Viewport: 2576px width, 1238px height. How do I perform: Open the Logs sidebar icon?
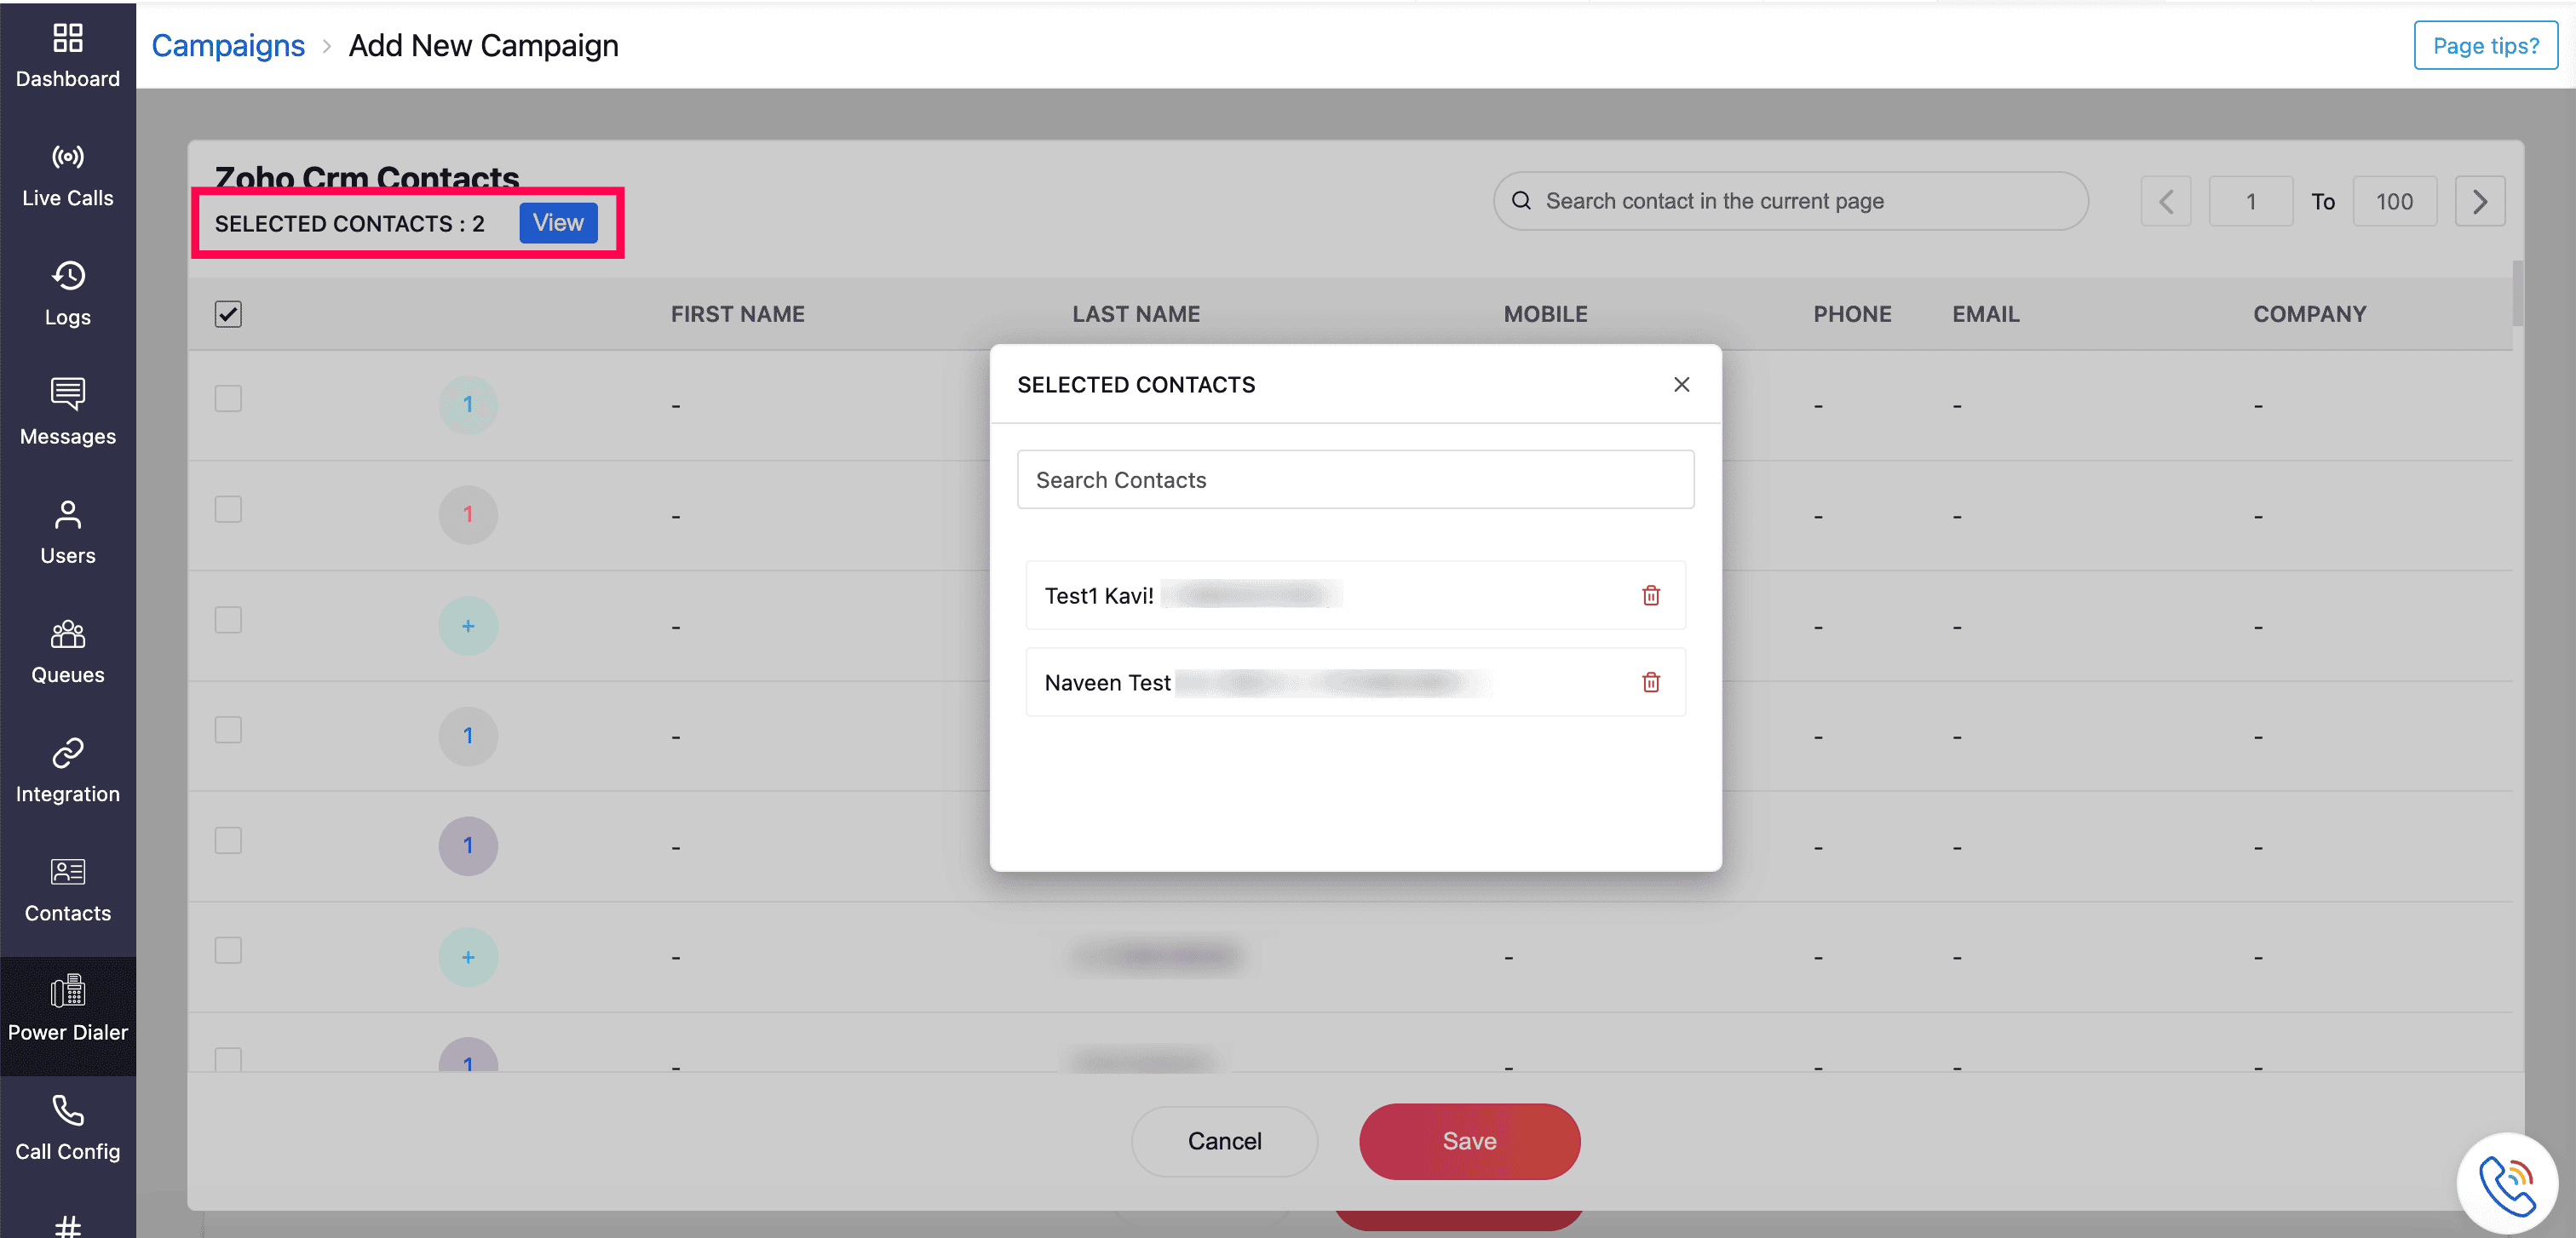[68, 294]
